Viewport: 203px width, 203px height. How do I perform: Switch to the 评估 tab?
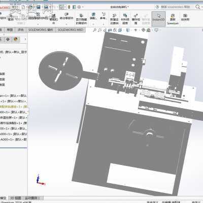pos(20,30)
